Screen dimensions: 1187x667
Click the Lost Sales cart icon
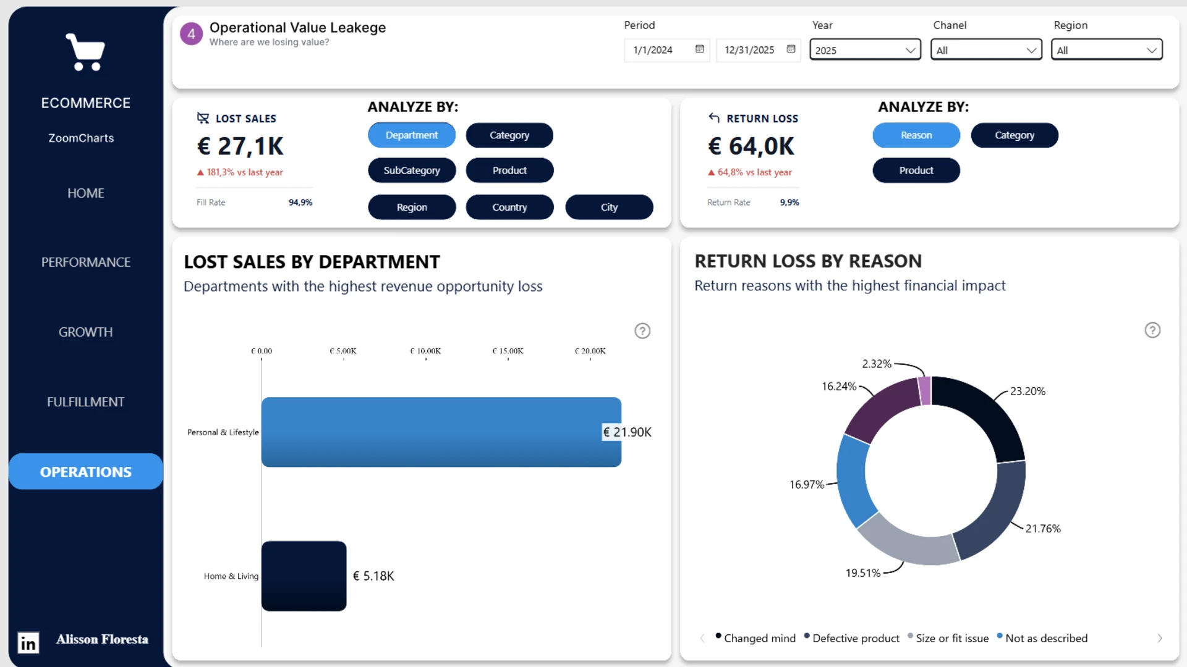coord(203,117)
